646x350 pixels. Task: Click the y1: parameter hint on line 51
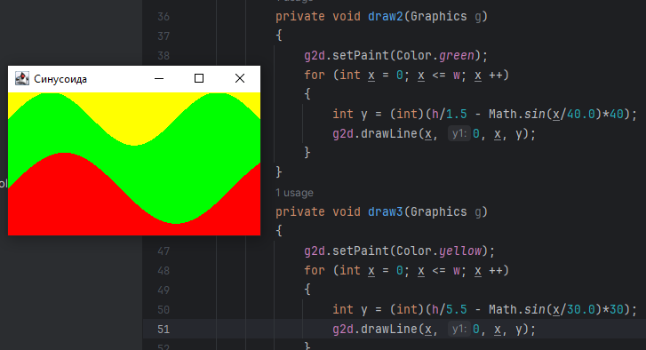(x=459, y=329)
